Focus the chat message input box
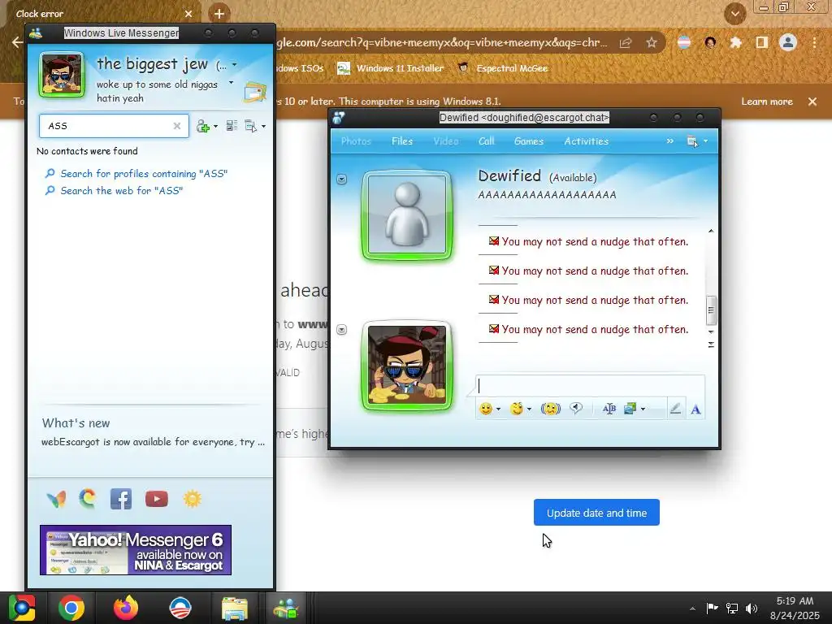 [x=590, y=386]
